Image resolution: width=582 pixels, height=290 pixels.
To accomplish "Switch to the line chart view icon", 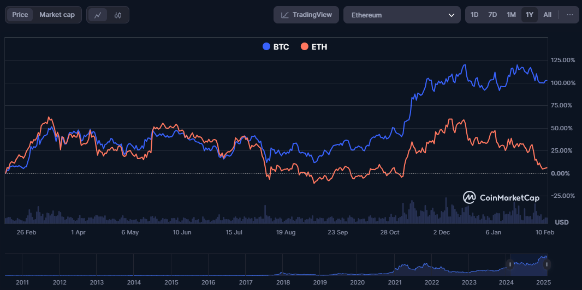I will (98, 15).
